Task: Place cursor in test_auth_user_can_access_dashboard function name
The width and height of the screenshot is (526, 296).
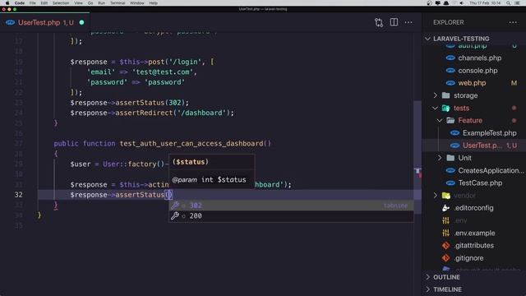Action: click(191, 144)
